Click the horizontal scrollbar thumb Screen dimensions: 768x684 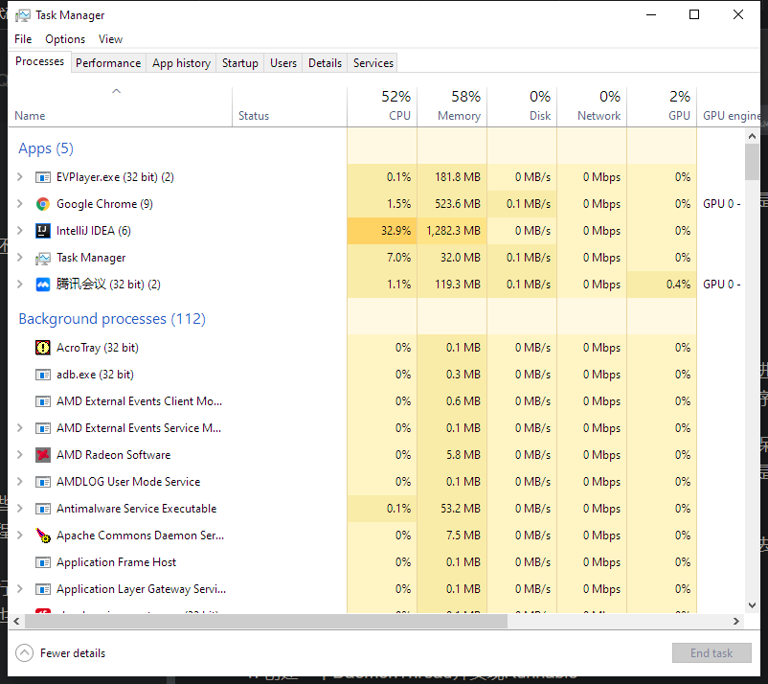click(x=266, y=622)
